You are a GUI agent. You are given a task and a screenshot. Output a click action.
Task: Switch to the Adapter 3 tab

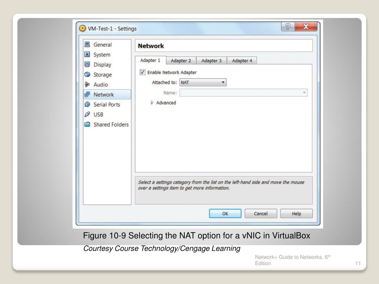click(211, 61)
